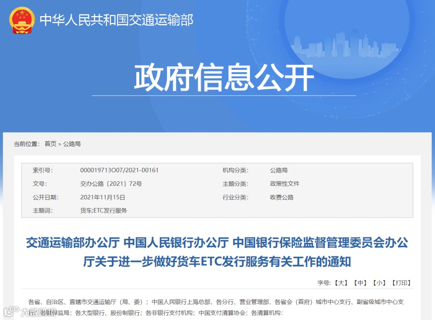Click the notice title about 货车ETC发行服务
Screen dimensions: 435x320
pyautogui.click(x=217, y=252)
